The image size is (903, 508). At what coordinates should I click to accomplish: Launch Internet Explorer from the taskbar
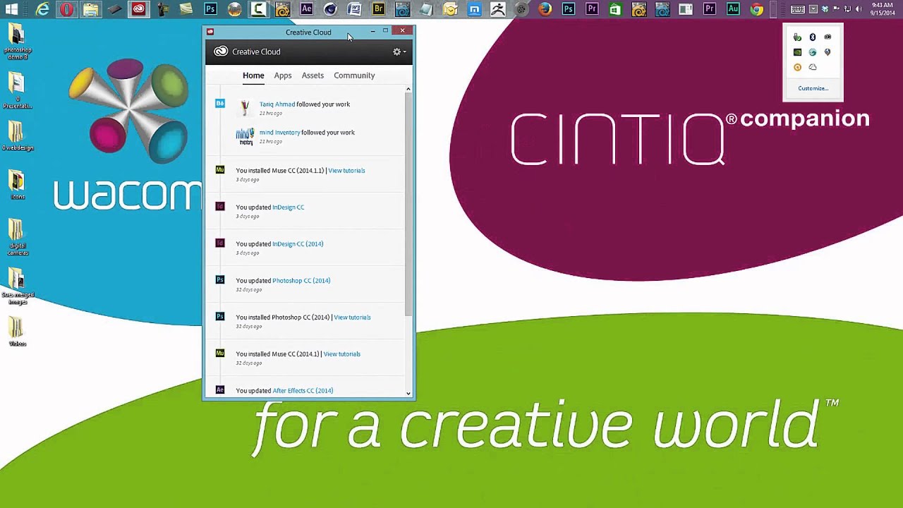click(42, 9)
